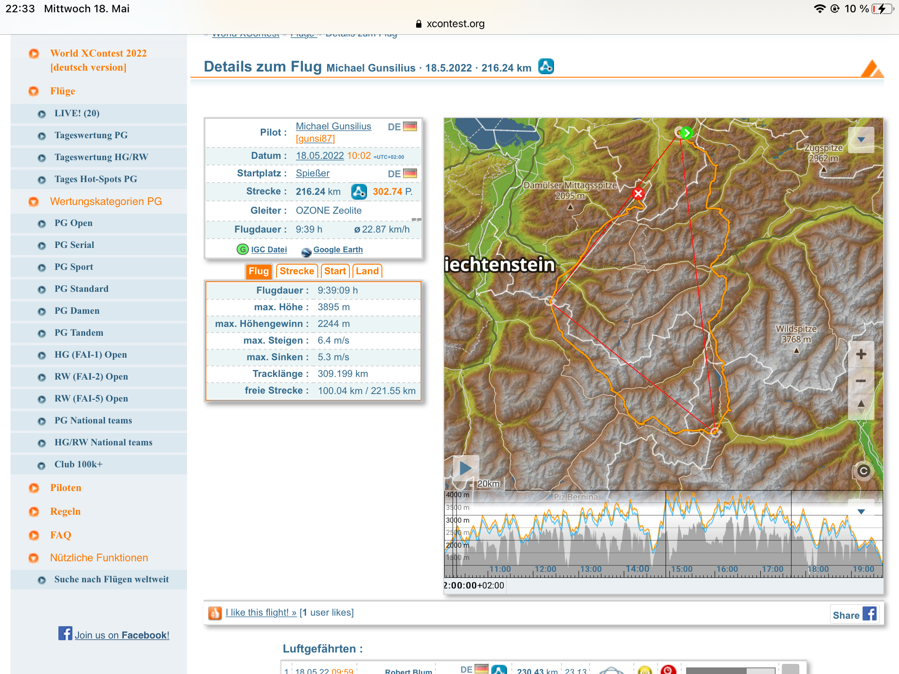Click the orange logo triangle at top right
The height and width of the screenshot is (674, 899).
[x=872, y=68]
